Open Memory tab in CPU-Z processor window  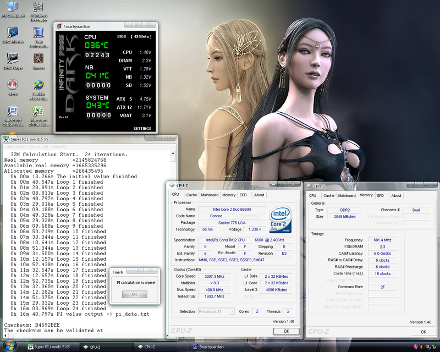coord(229,195)
